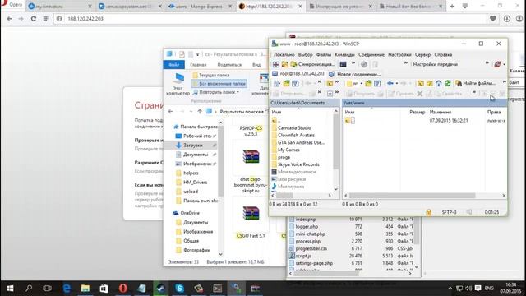Click Синхронизация button in WinSCP toolbar
Image resolution: width=526 pixels, height=296 pixels.
click(312, 64)
